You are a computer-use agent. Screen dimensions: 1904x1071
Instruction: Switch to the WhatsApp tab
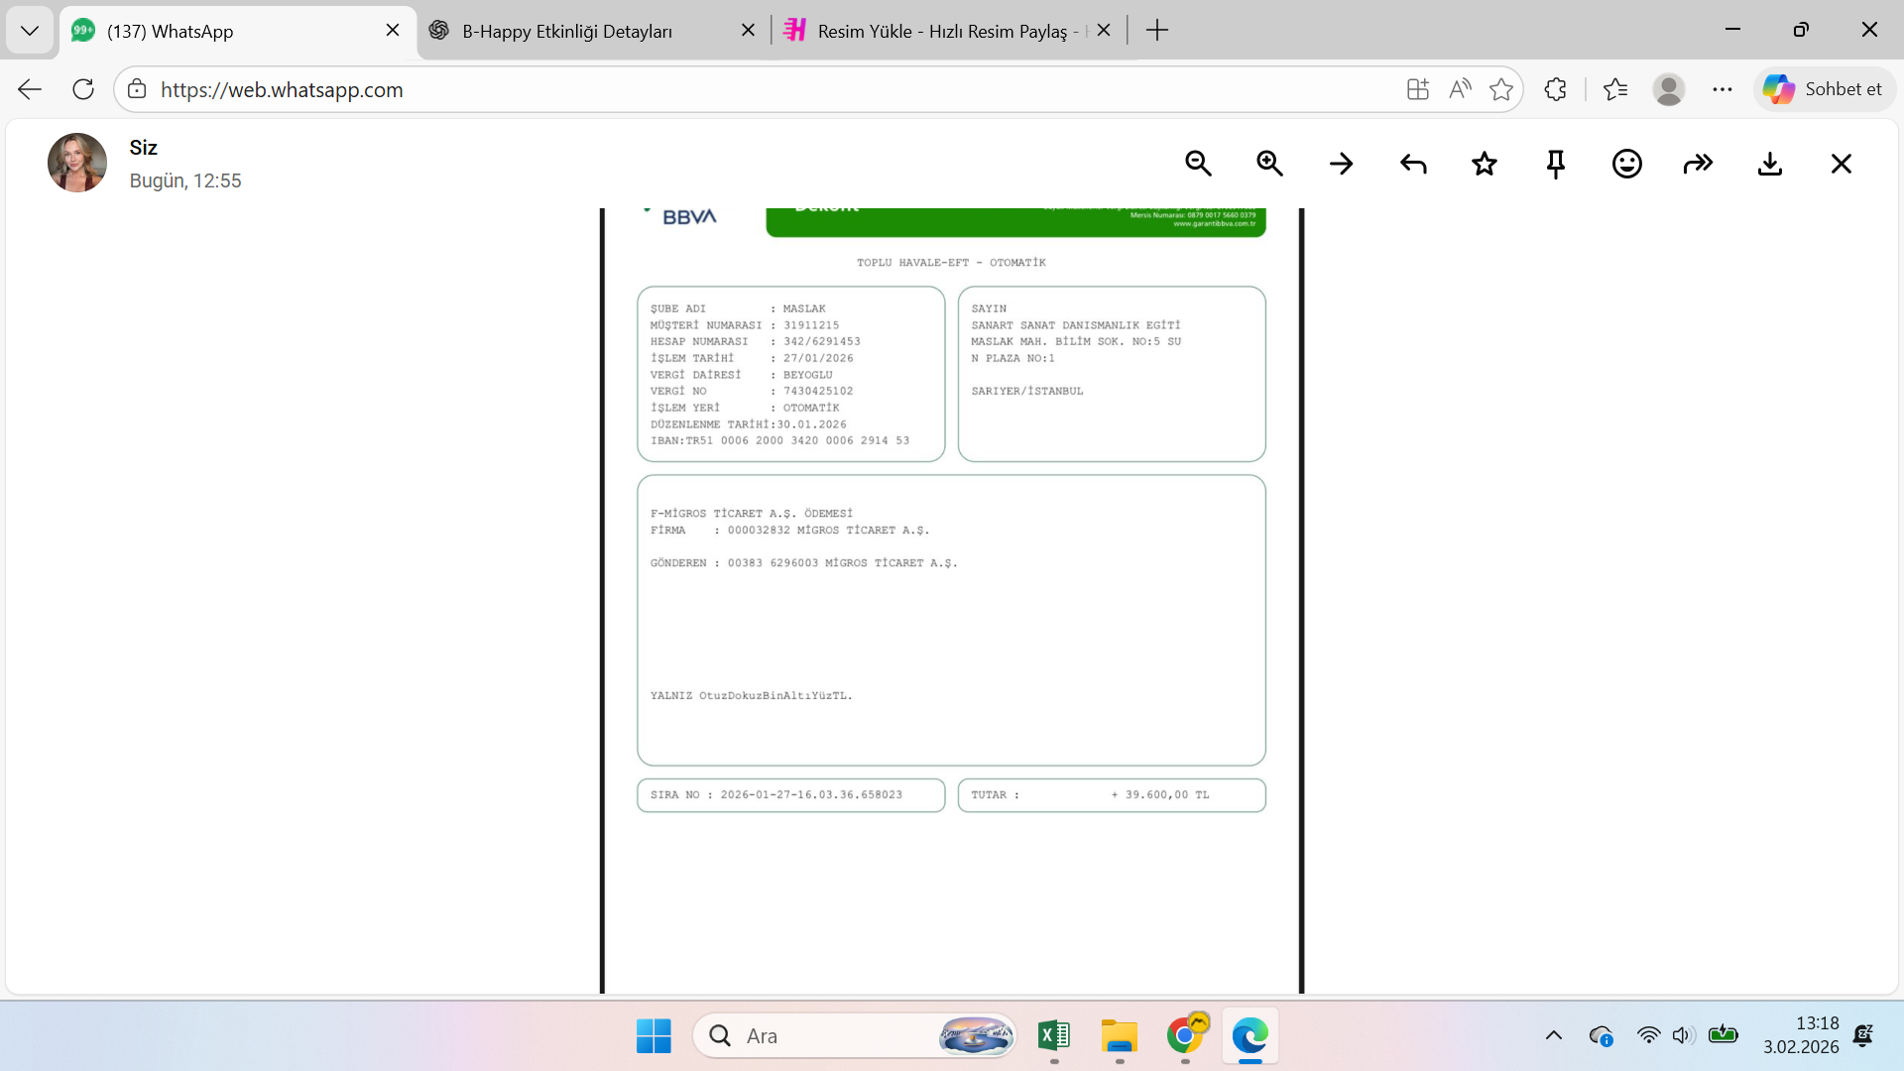click(238, 31)
